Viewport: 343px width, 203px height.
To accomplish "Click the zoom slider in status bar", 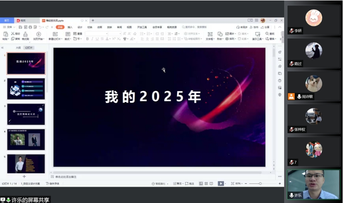I will coord(260,183).
